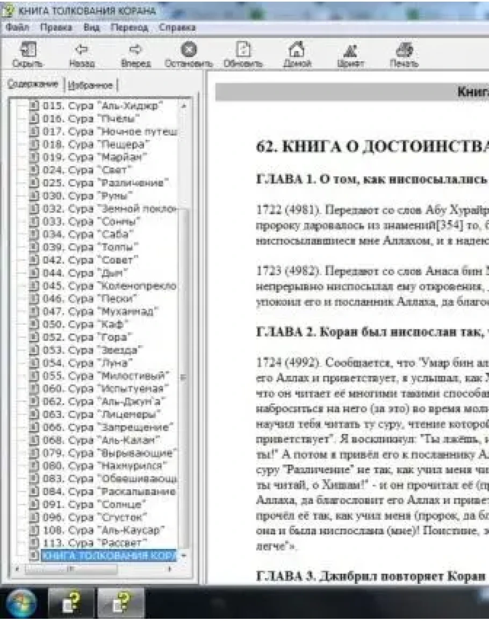Click the Скрыть (Hide) toolbar icon
Image resolution: width=489 pixels, height=621 pixels.
pyautogui.click(x=26, y=51)
